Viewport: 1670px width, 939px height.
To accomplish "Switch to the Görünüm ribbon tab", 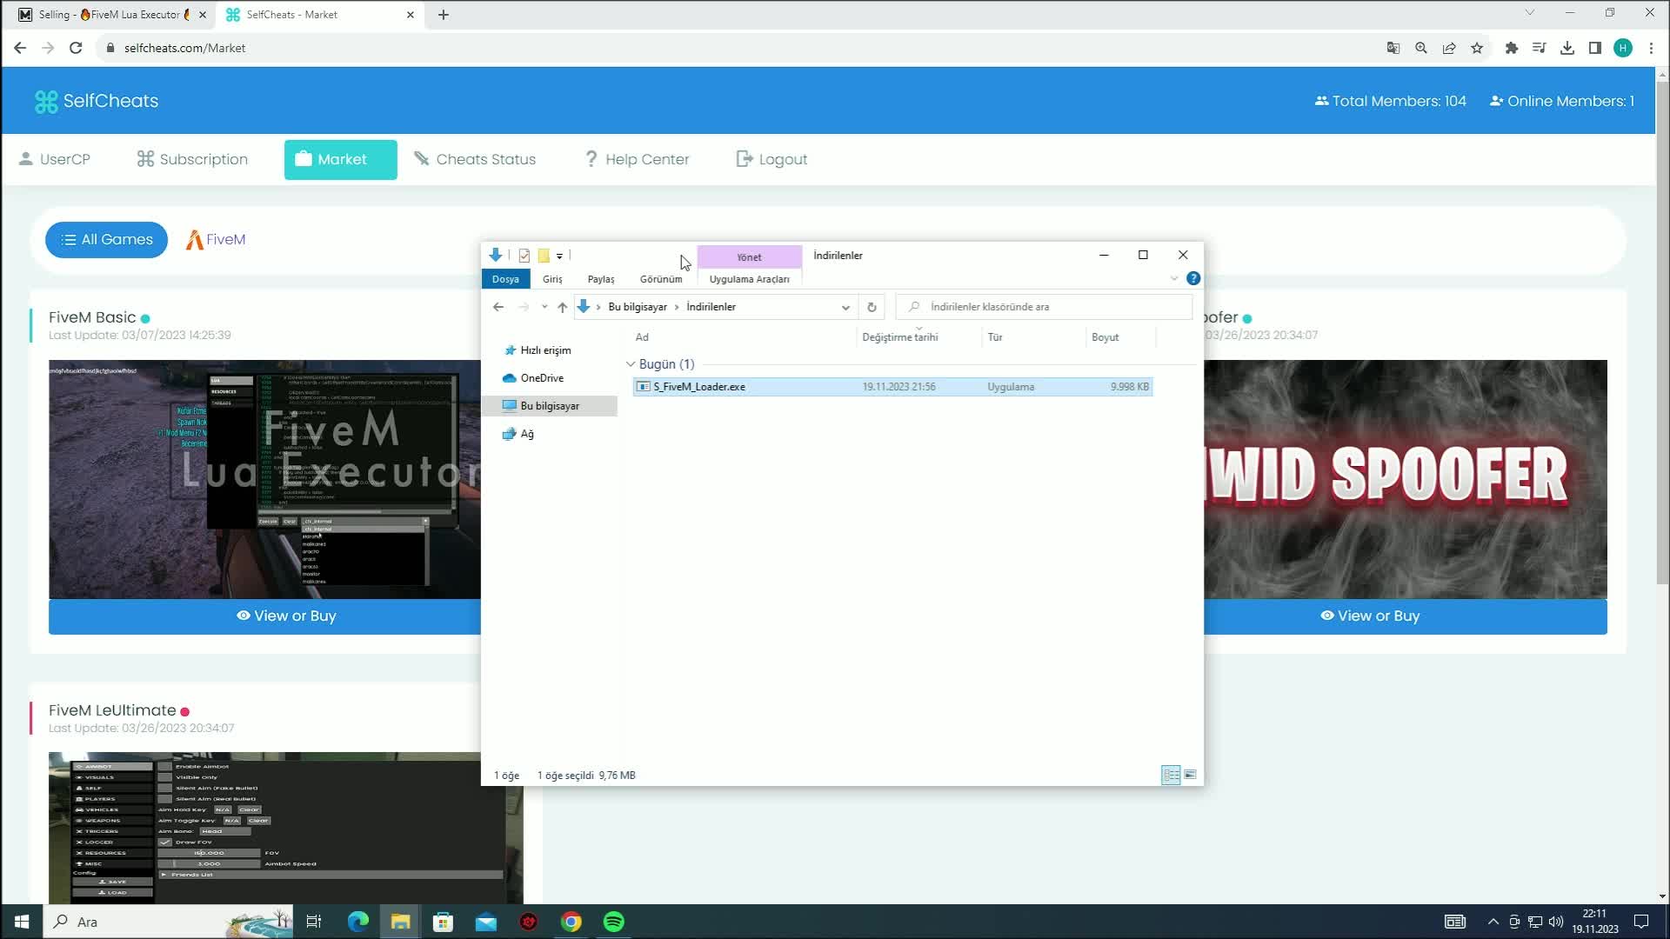I will coord(660,279).
